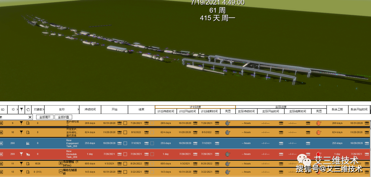
Task: Click the 开始 column header
Action: (115, 110)
